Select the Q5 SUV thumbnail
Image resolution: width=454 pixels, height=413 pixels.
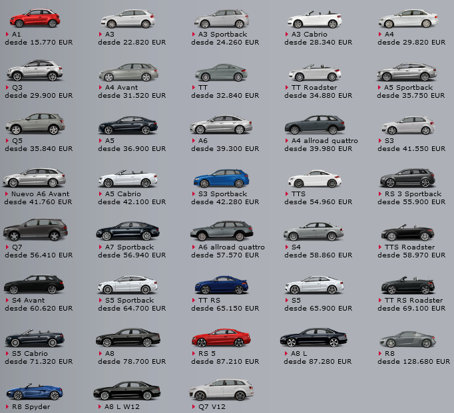coord(35,124)
